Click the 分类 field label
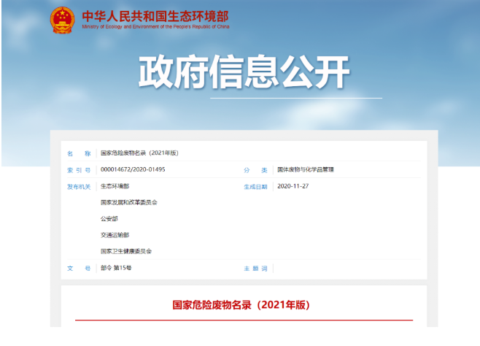The width and height of the screenshot is (480, 346). click(x=256, y=169)
